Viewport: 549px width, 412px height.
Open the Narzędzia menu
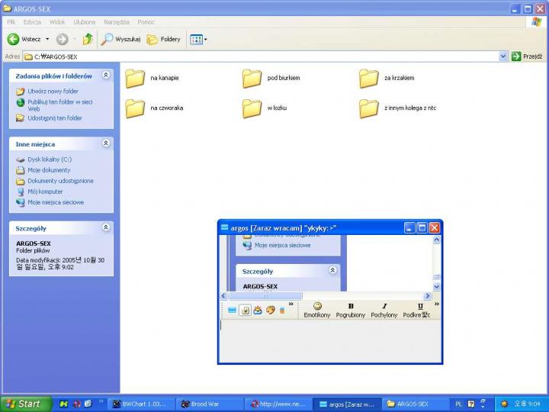(x=117, y=22)
